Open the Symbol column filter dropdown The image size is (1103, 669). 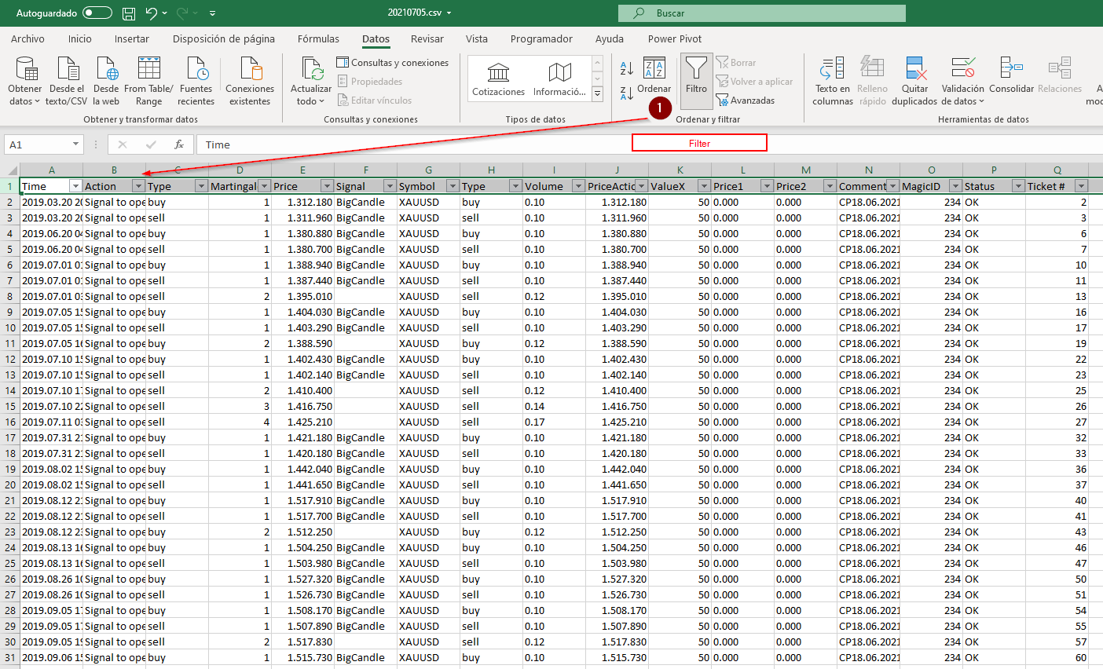click(x=453, y=186)
